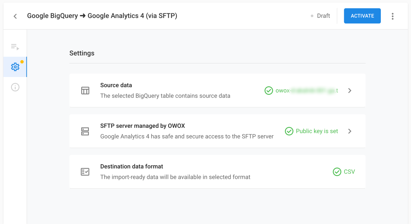The image size is (411, 224).
Task: Go back using the left arrow icon
Action: pos(15,16)
